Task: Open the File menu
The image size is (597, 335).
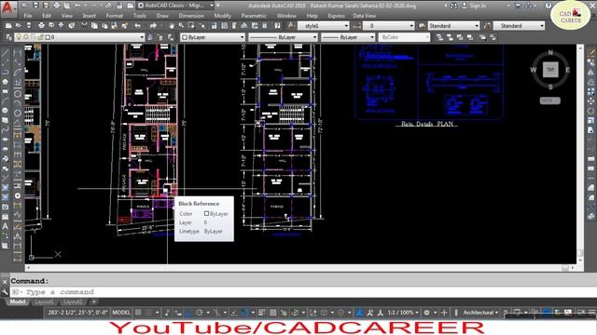Action: (28, 16)
